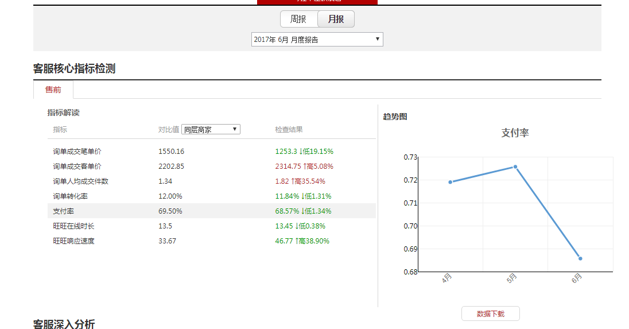Select the 月报 monthly report toggle
Viewport: 629px width, 329px height.
pos(336,19)
